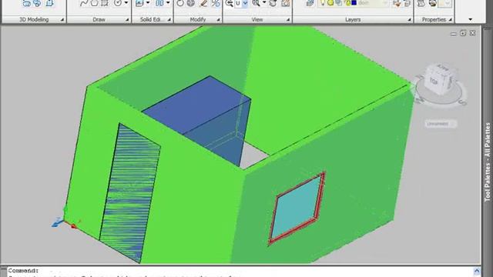Expand the Solid Editing panel arrow
This screenshot has width=493, height=277.
click(169, 20)
